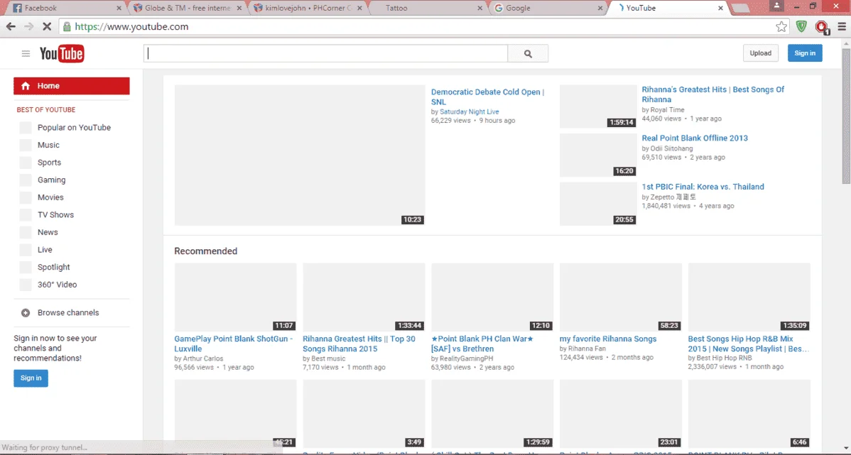Click the 360° Video sidebar icon

pyautogui.click(x=26, y=284)
